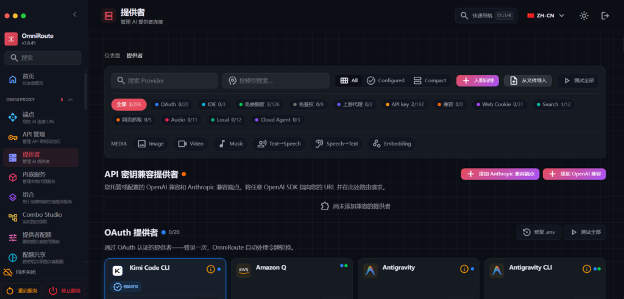The height and width of the screenshot is (299, 624).
Task: Open the 配额共享 sidebar item
Action: pos(41,258)
